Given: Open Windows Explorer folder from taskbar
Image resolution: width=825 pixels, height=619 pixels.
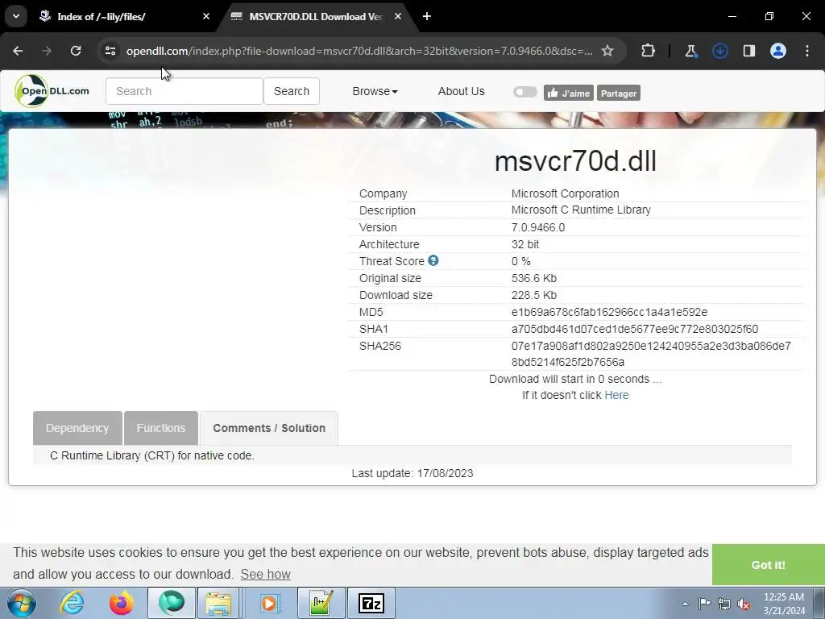Looking at the screenshot, I should tap(218, 603).
